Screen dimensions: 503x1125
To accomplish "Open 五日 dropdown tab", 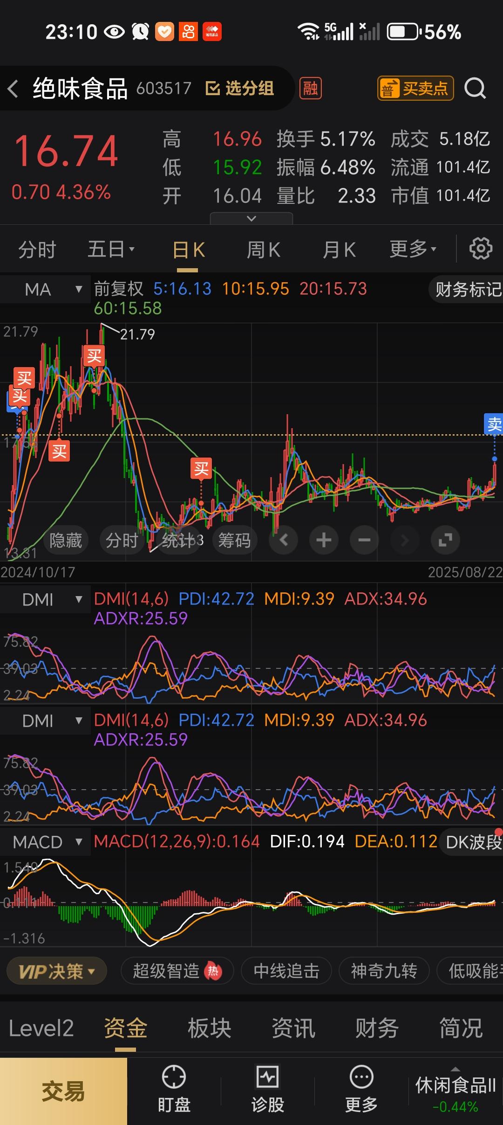I will point(111,249).
